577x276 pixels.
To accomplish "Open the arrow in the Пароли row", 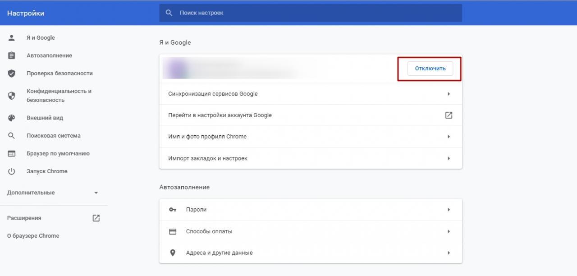I will 449,210.
